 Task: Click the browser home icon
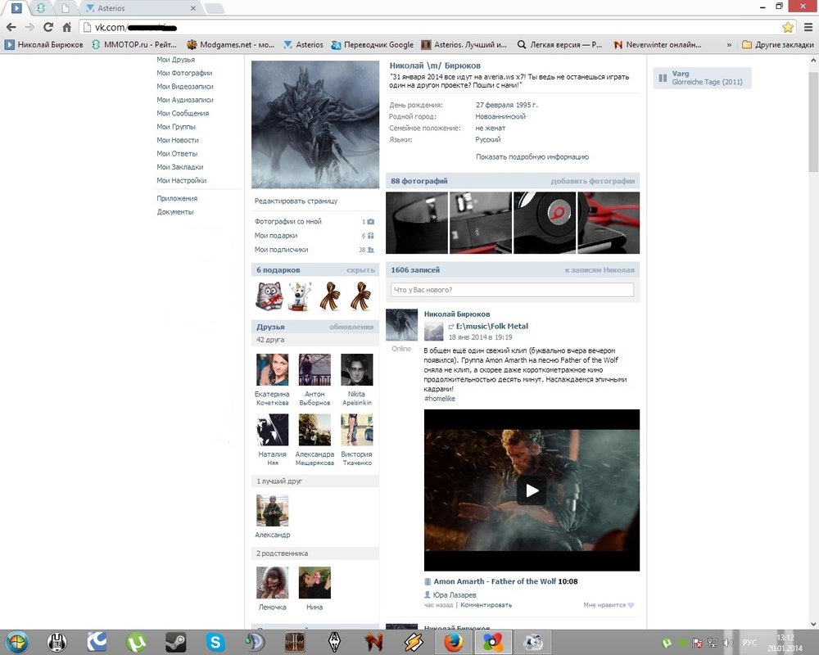[x=67, y=27]
